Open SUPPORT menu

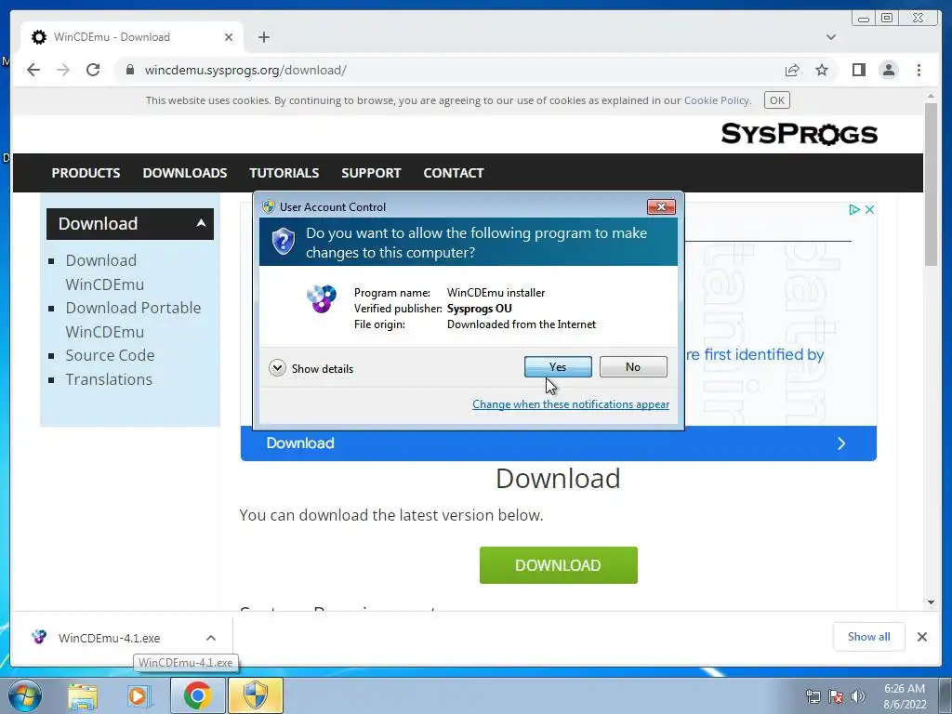click(x=371, y=173)
